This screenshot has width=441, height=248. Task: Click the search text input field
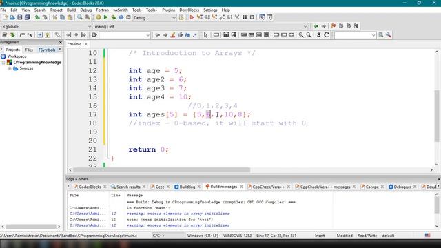point(123,35)
